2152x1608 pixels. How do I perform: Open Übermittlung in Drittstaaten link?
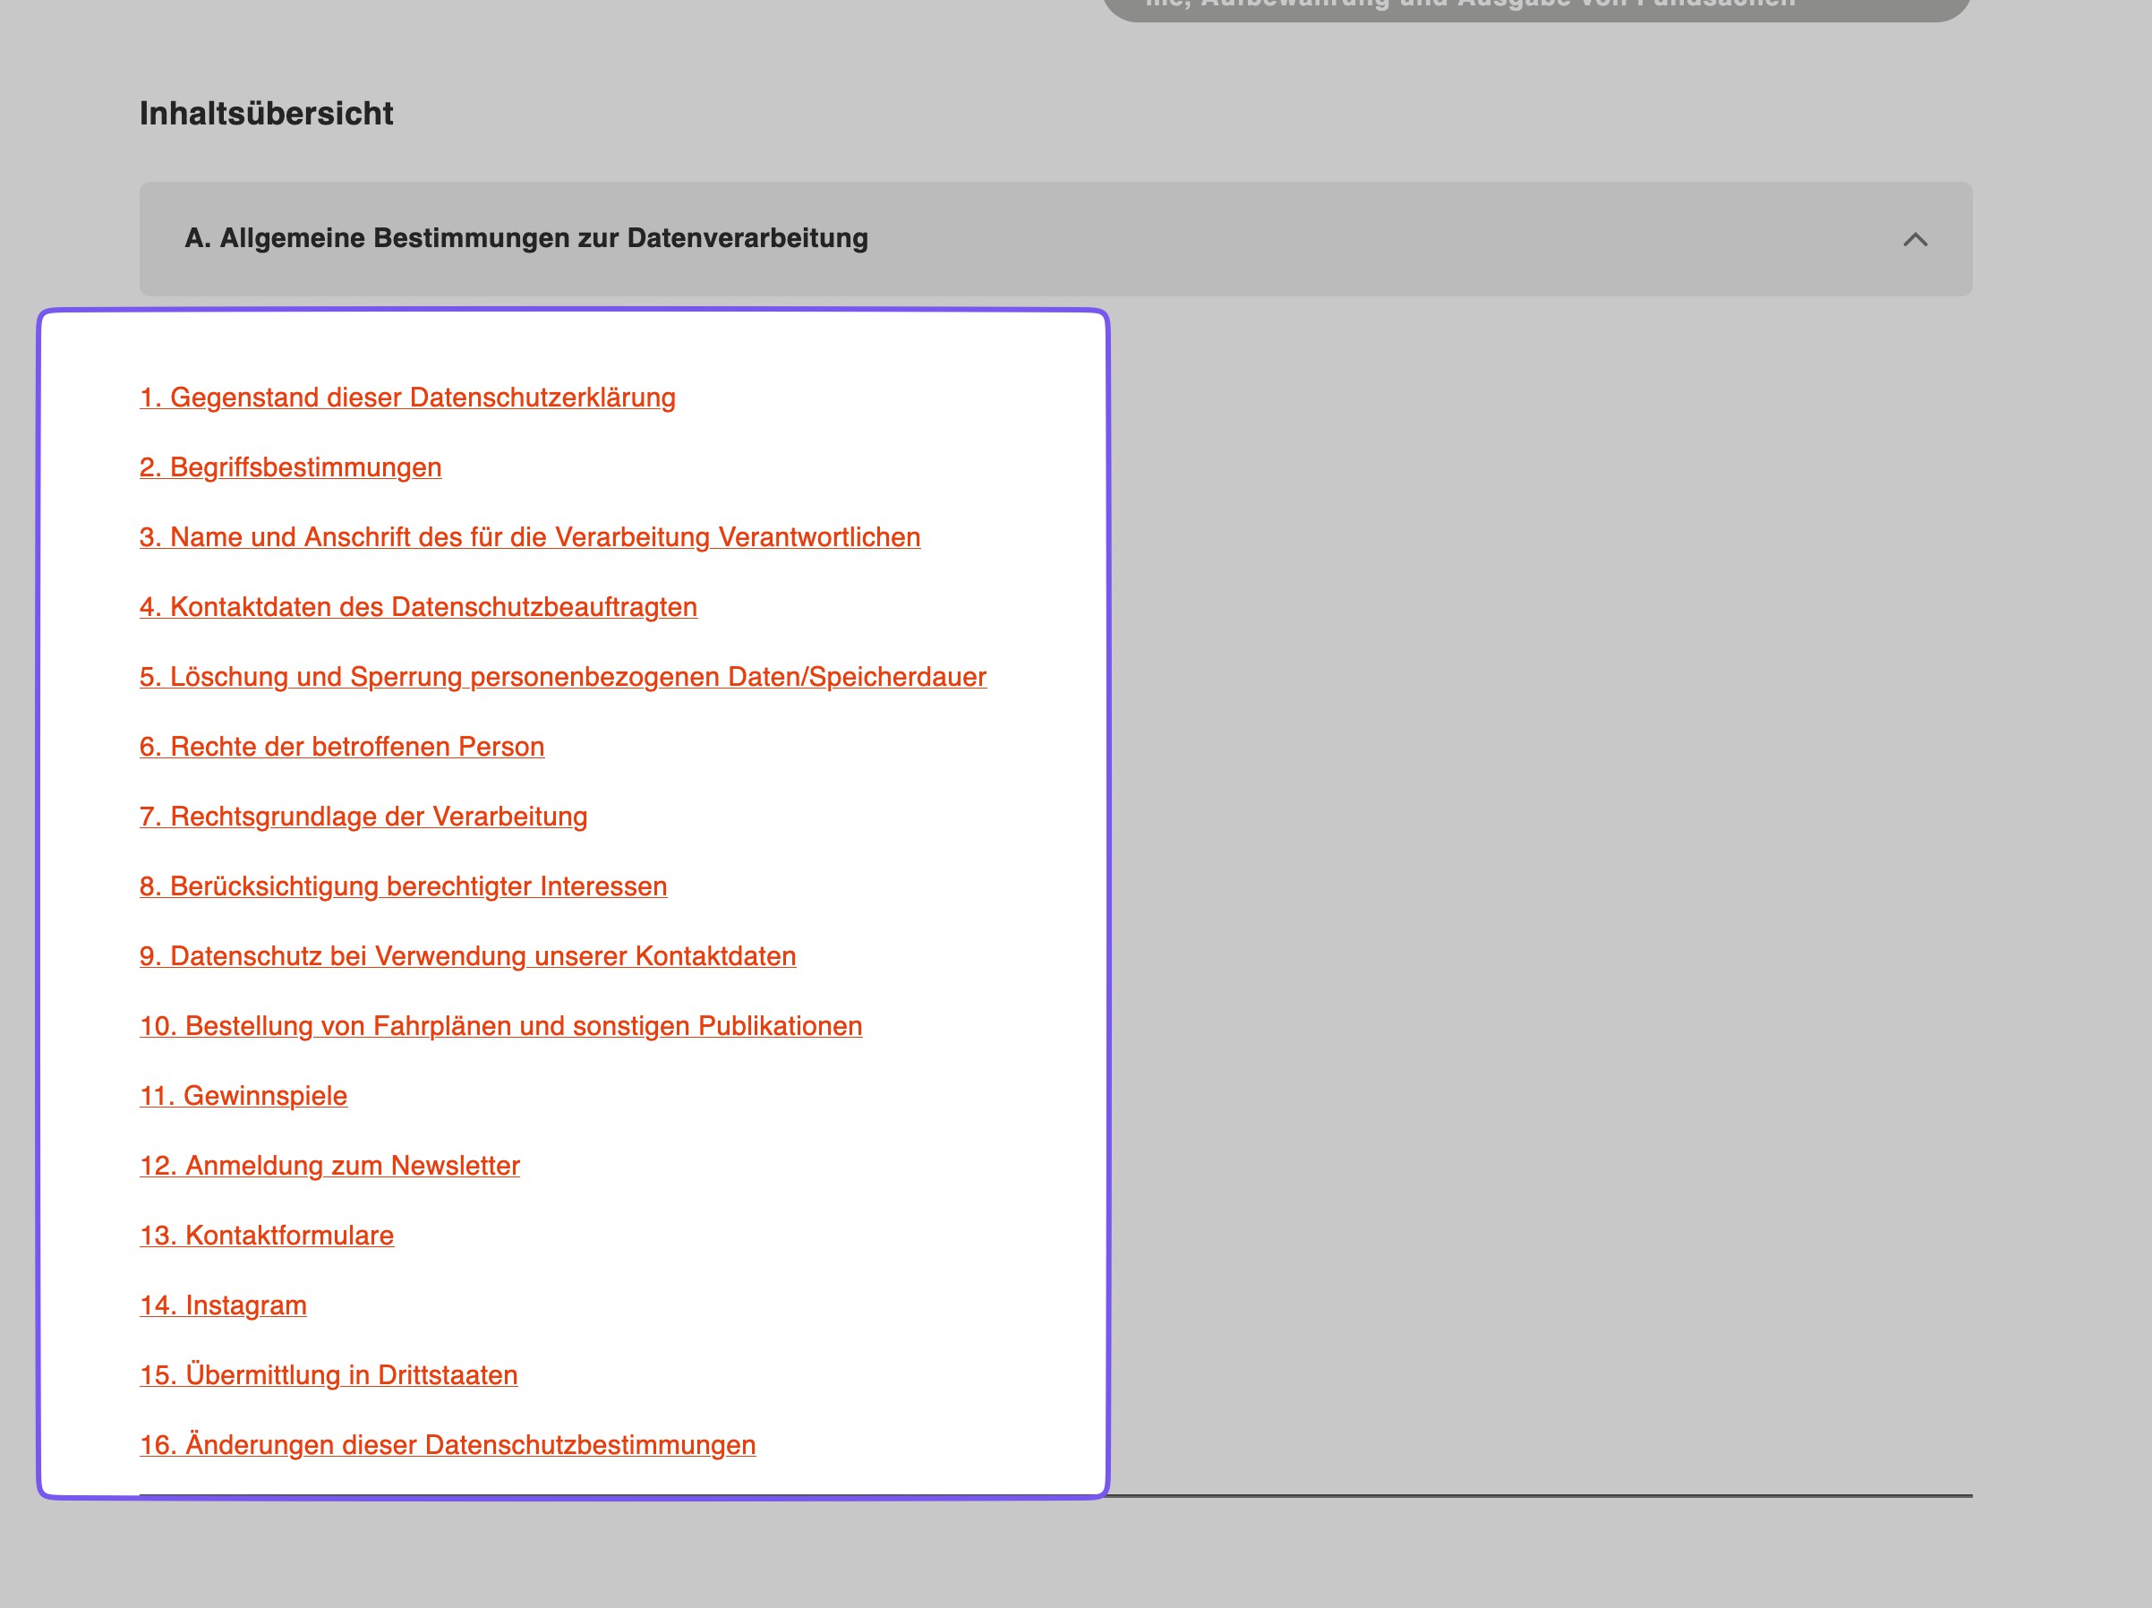[x=328, y=1375]
